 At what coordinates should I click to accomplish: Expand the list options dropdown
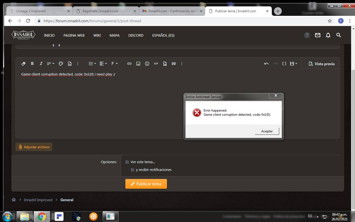(92, 64)
